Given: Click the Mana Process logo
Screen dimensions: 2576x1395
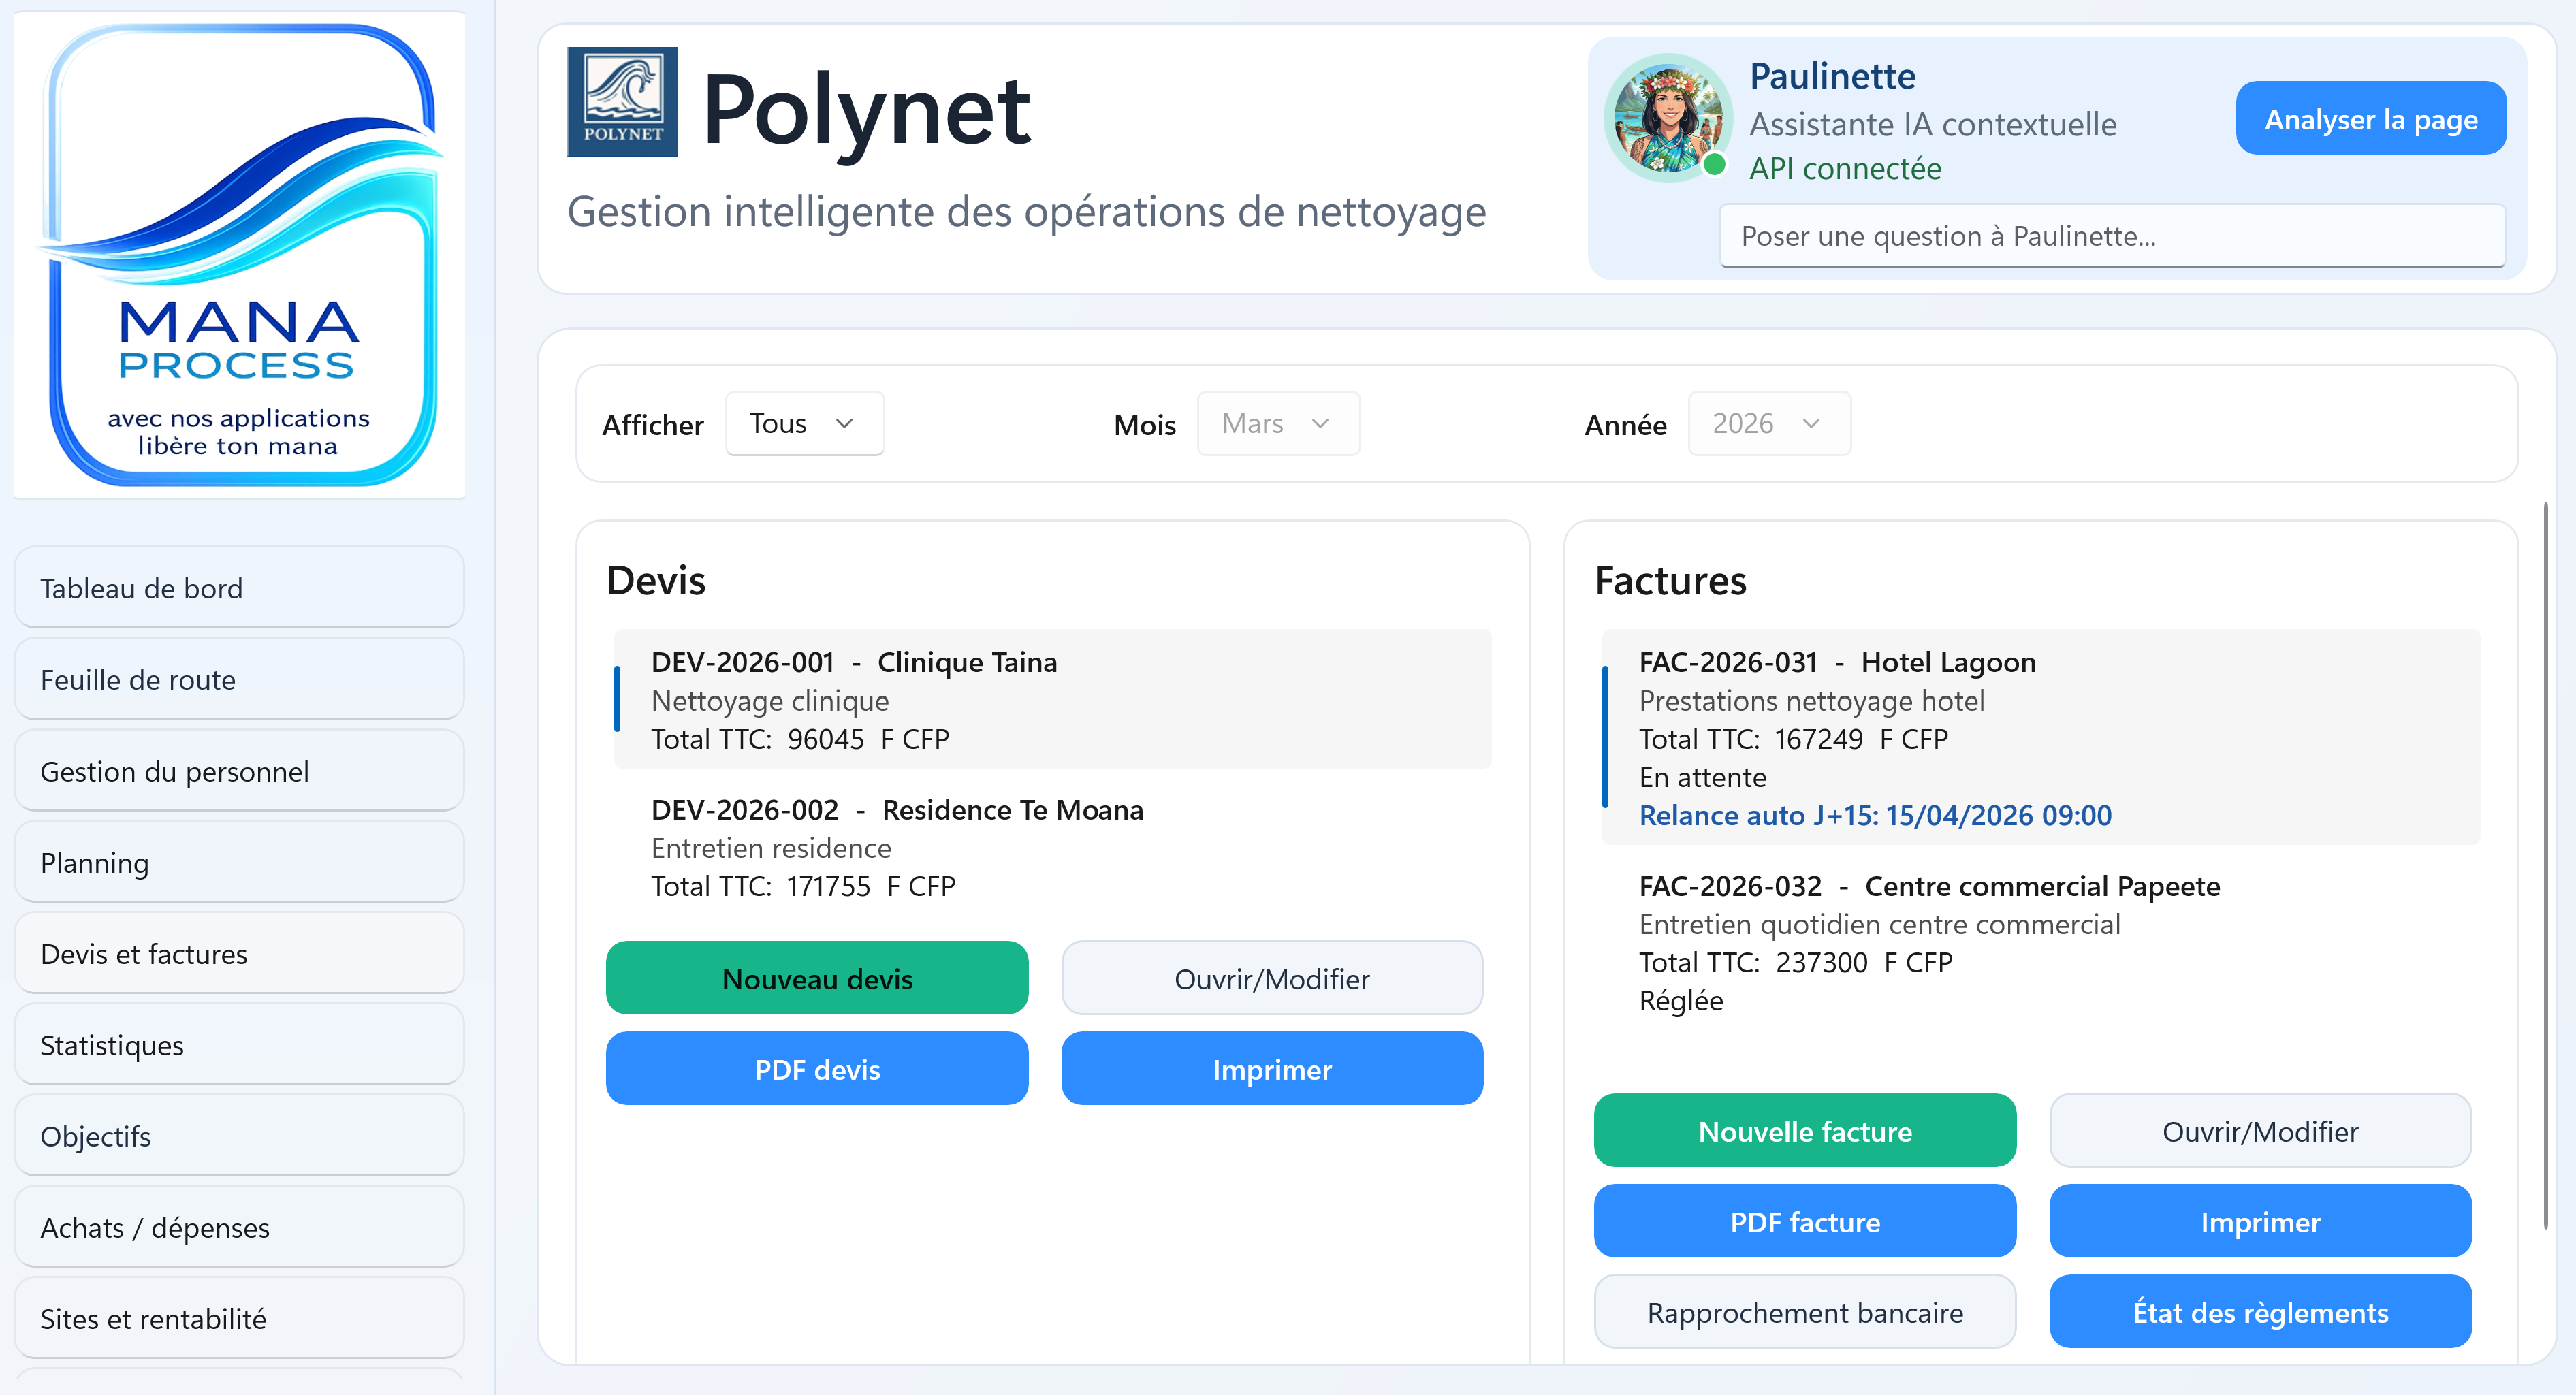Looking at the screenshot, I should (240, 255).
